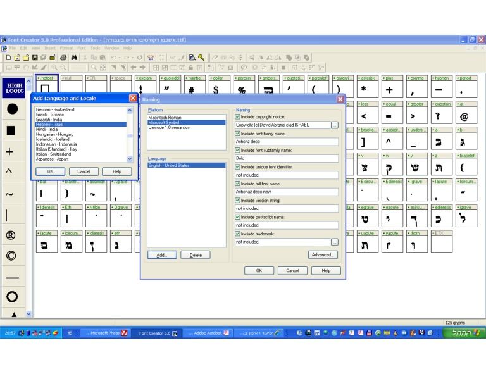Select the question glyph cell
The height and width of the screenshot is (374, 486).
pos(442,112)
